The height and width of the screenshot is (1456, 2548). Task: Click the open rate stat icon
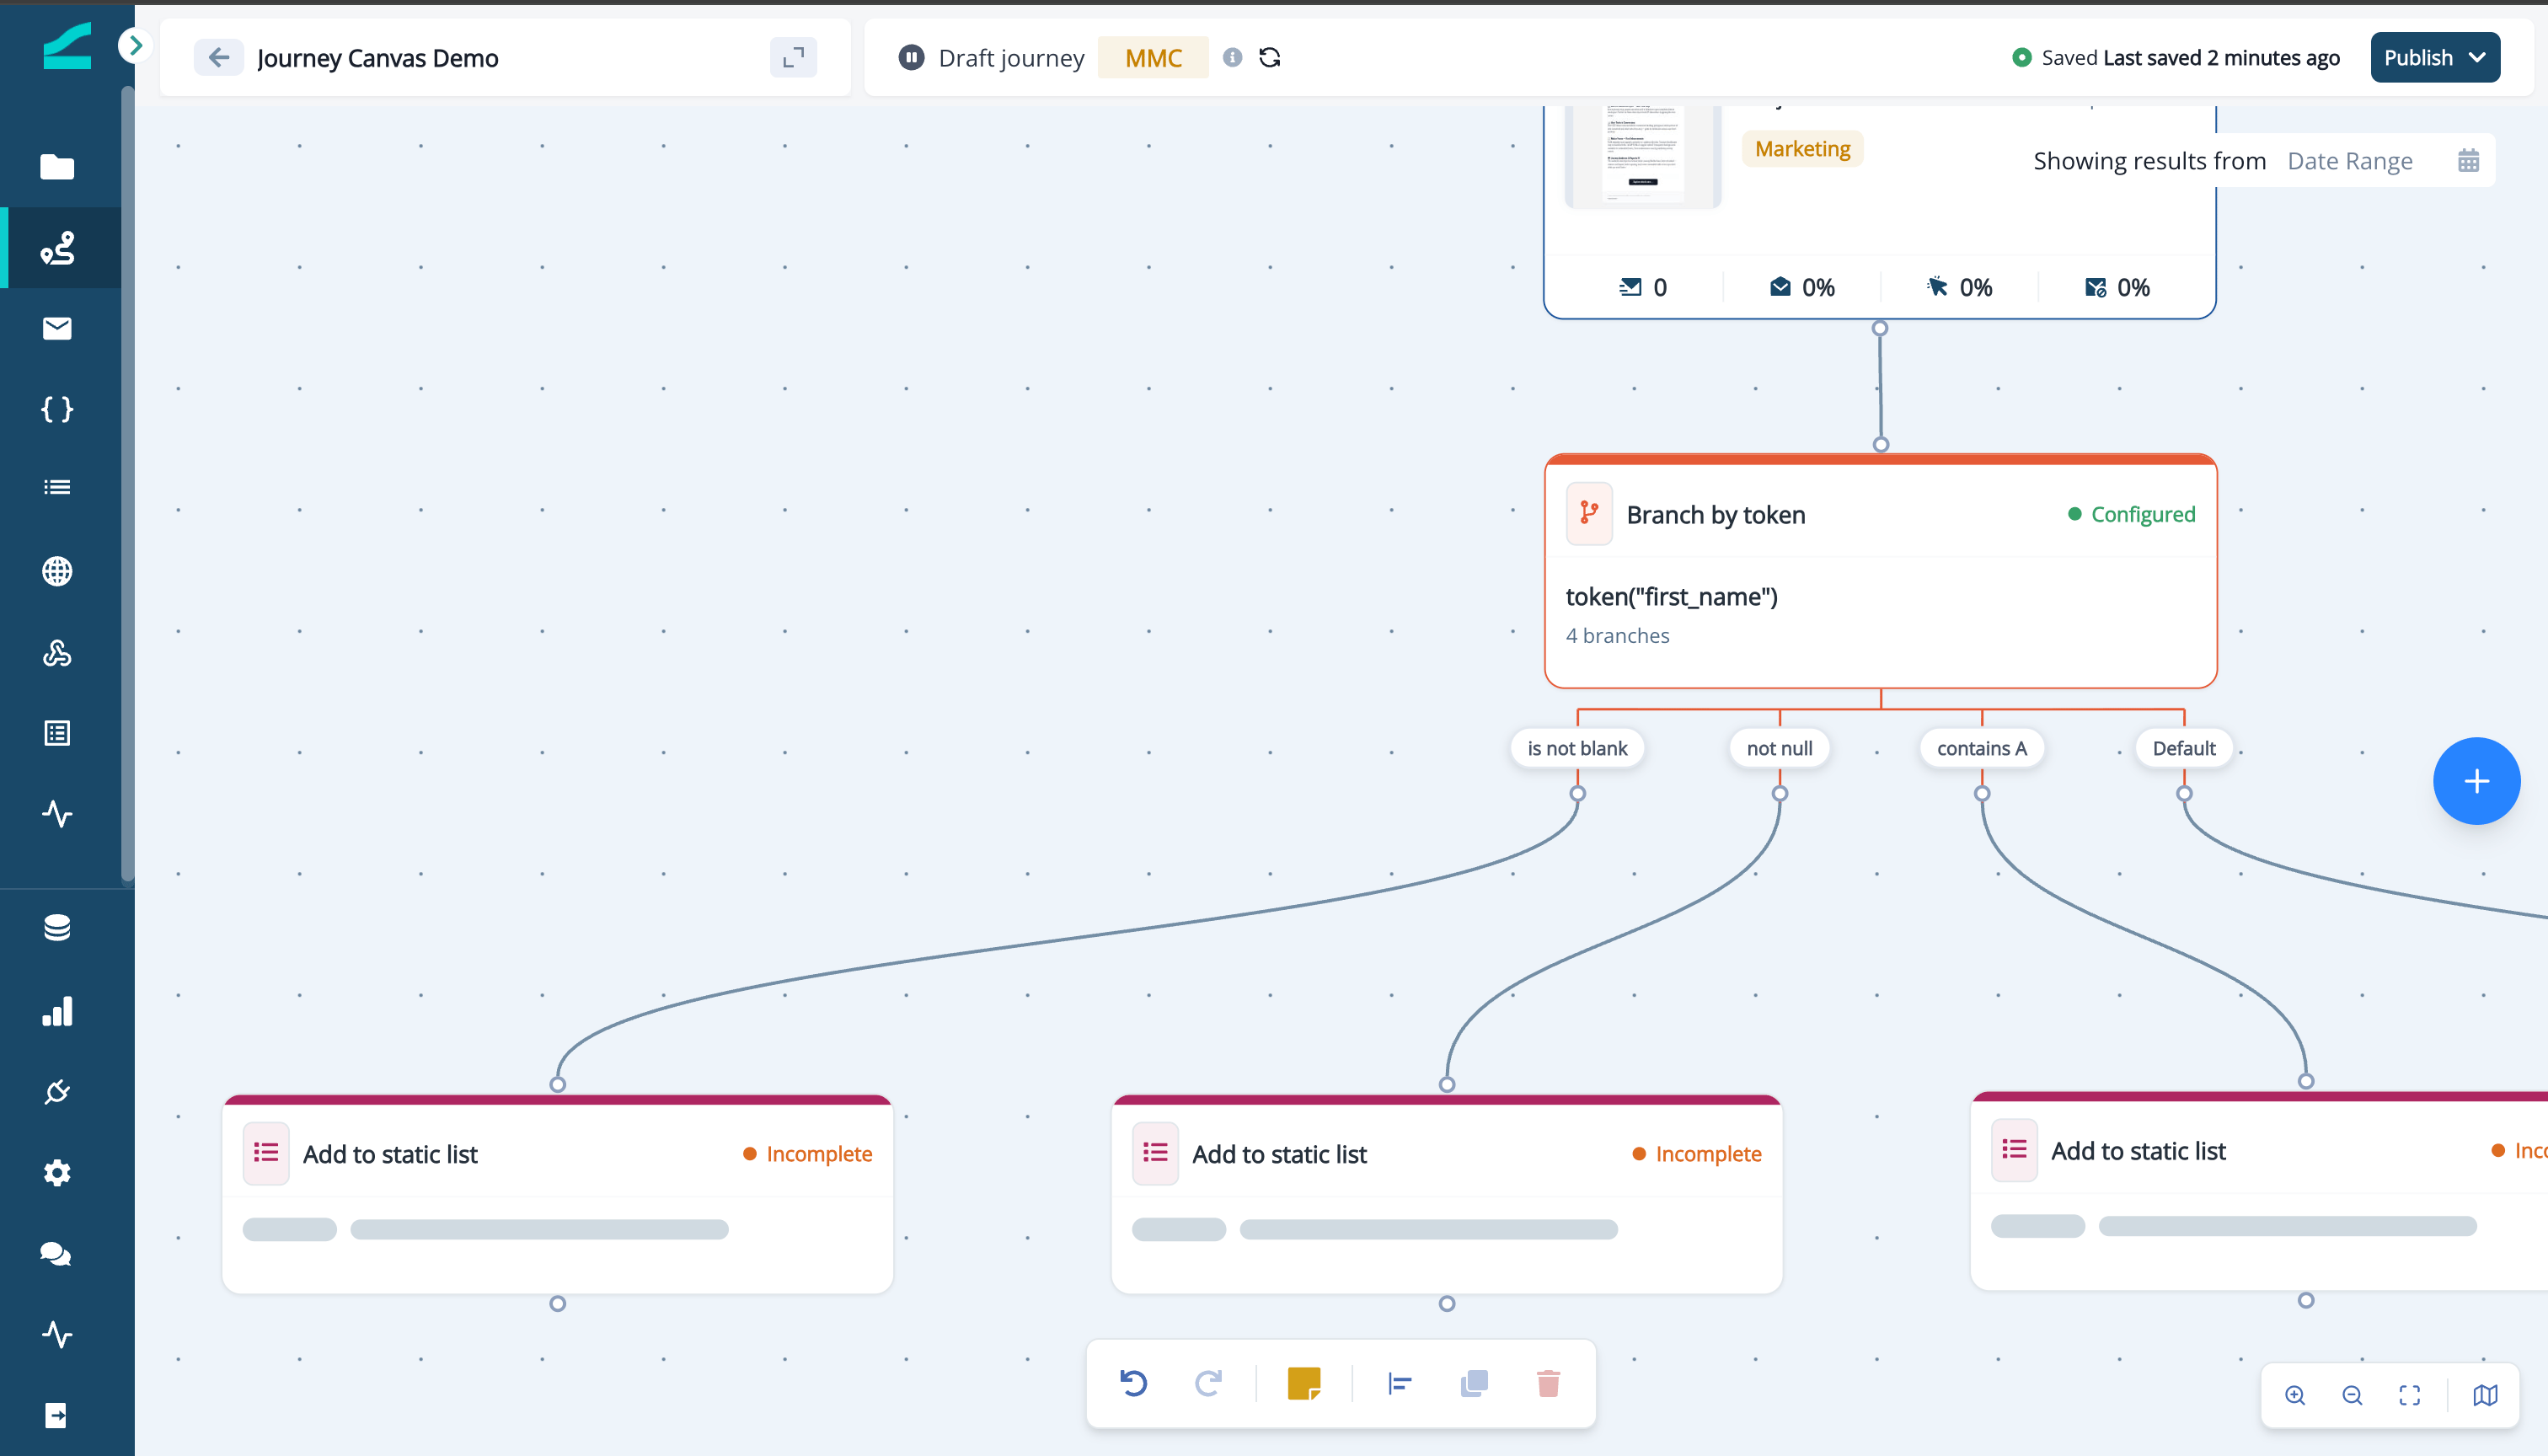point(1780,288)
